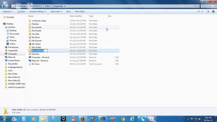Open the Organize dropdown menu
Image resolution: width=217 pixels, height=122 pixels.
point(7,12)
